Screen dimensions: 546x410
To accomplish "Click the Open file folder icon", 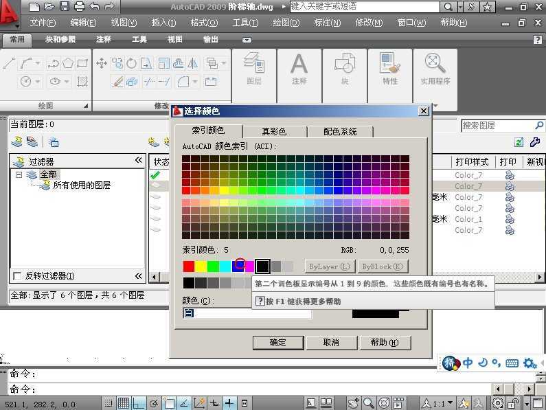I will click(49, 6).
